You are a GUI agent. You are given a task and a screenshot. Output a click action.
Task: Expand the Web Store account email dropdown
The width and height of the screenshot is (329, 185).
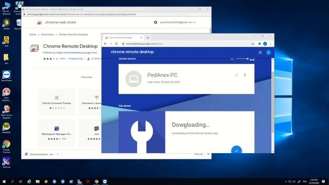coord(178,22)
